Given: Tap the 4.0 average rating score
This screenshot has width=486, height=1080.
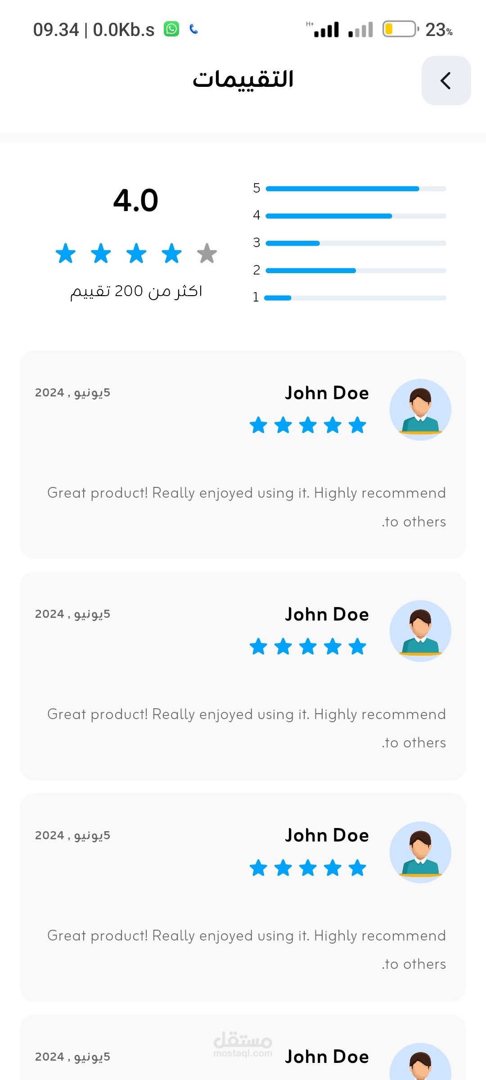Looking at the screenshot, I should point(136,200).
